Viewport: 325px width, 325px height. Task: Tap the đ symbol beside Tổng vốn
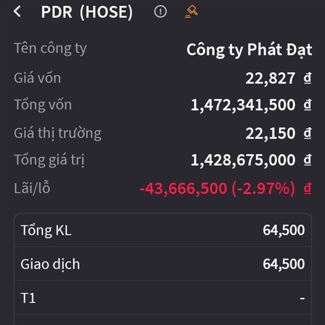coord(307,105)
